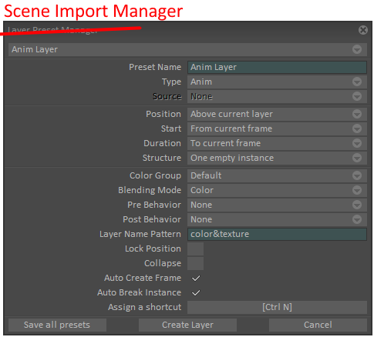Open the Anim Layer preset selector dropdown

point(187,49)
